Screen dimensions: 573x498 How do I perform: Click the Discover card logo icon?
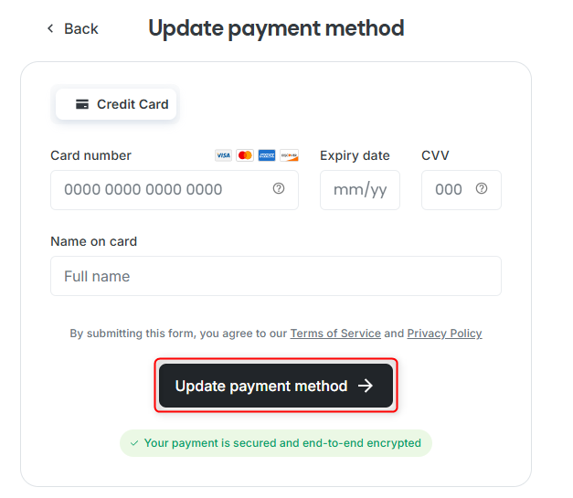coord(289,155)
